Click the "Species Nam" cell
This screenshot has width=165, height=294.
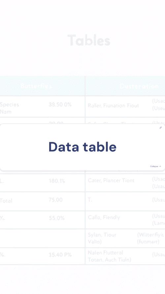[9, 108]
